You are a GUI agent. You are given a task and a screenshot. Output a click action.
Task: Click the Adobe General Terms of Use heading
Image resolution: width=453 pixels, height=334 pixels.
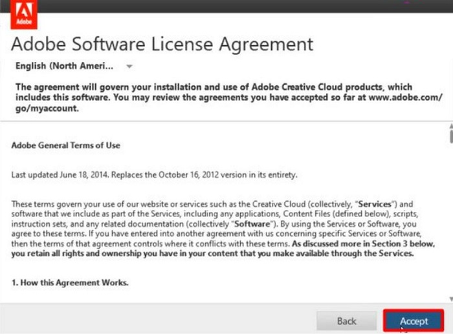point(65,145)
